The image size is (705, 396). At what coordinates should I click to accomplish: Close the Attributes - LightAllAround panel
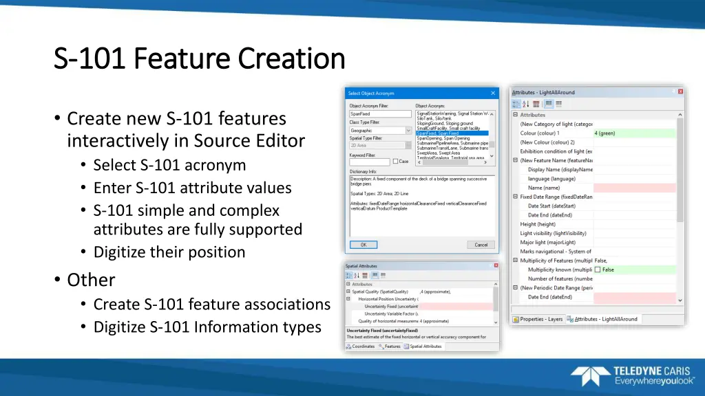click(680, 91)
